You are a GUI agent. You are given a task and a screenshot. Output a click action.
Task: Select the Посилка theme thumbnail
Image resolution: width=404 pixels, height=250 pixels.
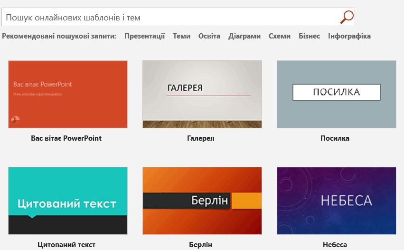(x=337, y=94)
